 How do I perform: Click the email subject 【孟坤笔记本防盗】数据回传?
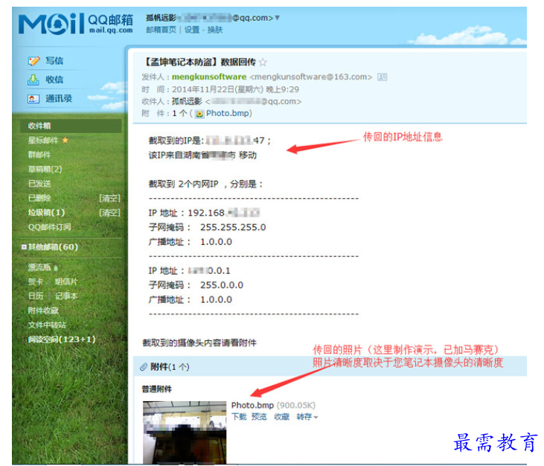pyautogui.click(x=199, y=63)
